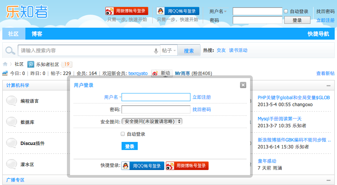Image resolution: width=337 pixels, height=185 pixels.
Task: Click 立即注册 link in header
Action: (x=325, y=20)
